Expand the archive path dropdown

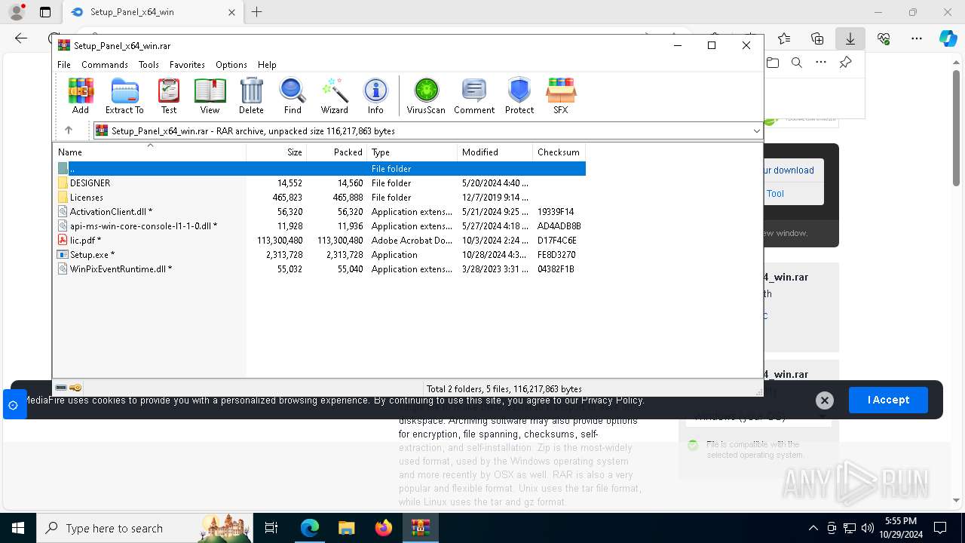pos(756,131)
